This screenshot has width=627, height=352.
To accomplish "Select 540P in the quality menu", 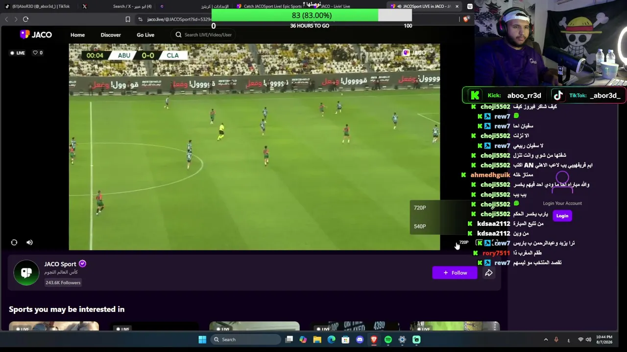I will (420, 226).
